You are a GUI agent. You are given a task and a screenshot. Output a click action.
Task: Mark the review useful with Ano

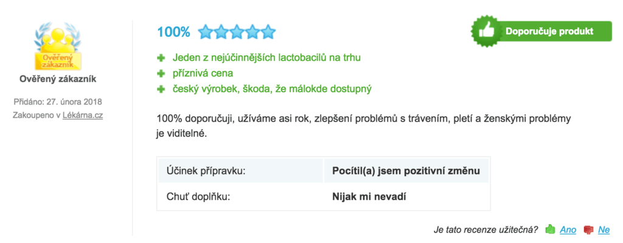[568, 230]
